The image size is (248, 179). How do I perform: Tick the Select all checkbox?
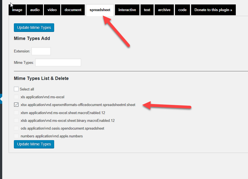click(x=16, y=89)
